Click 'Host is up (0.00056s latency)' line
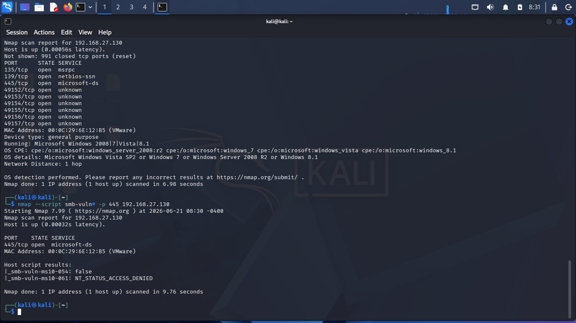 (x=55, y=49)
